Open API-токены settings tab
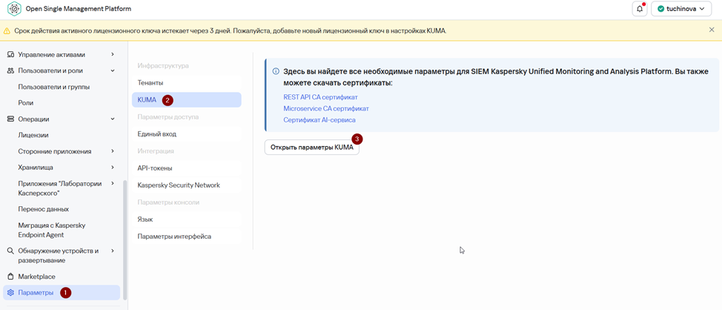722x310 pixels. pos(187,168)
